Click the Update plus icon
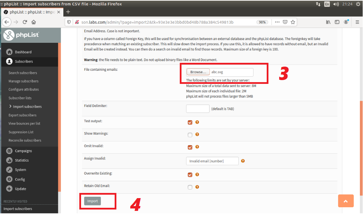This screenshot has height=214, width=363. (x=9, y=189)
